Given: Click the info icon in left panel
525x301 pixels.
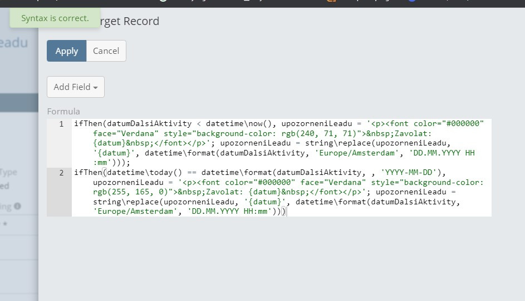Looking at the screenshot, I should click(x=17, y=207).
